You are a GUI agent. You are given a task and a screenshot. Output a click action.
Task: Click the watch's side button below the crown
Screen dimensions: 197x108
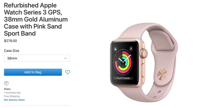tap(143, 70)
